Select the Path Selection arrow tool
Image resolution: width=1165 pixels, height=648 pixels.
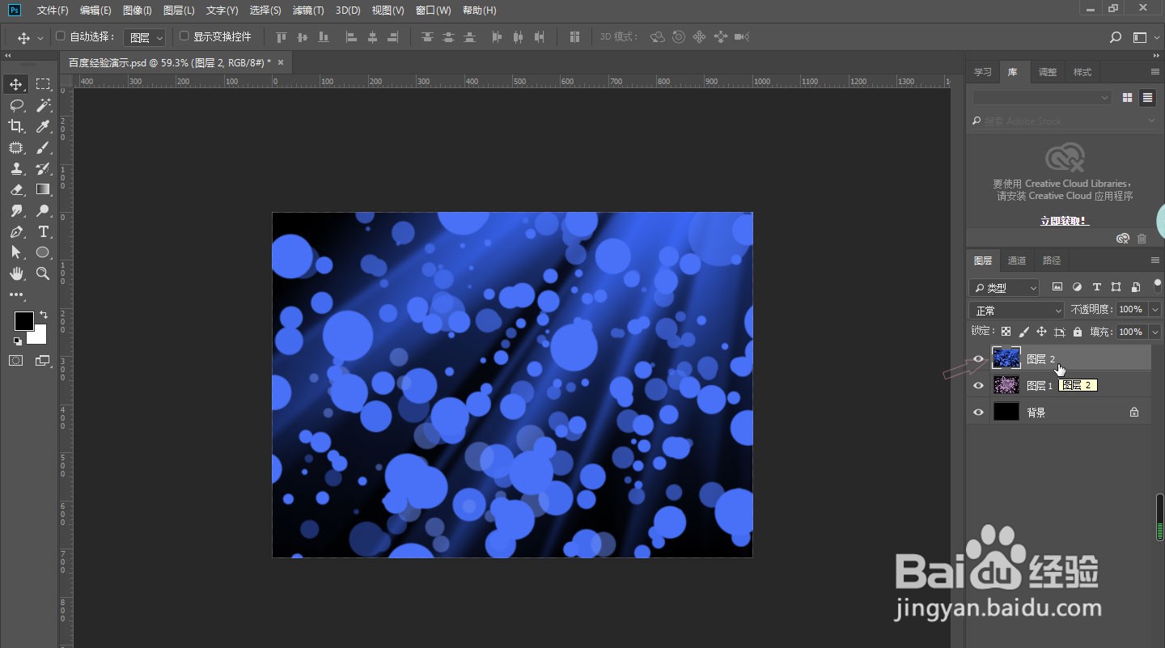pos(16,252)
